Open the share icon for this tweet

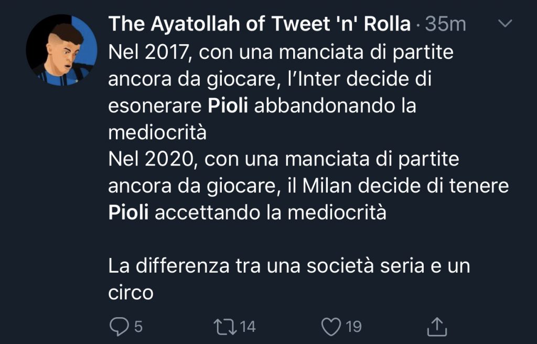(436, 327)
